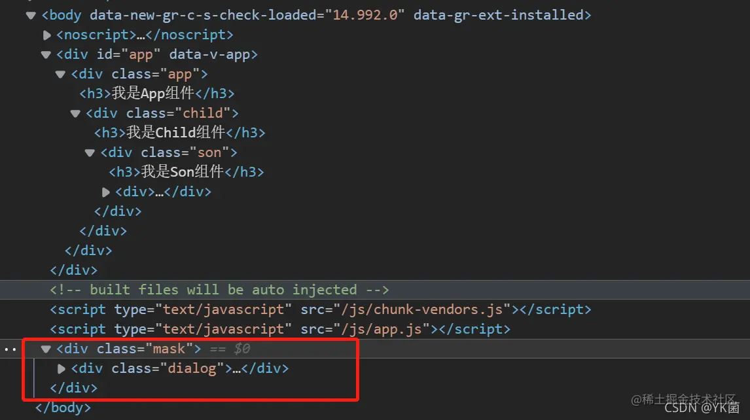Select the closing </body> tag
The image size is (750, 420).
(63, 408)
